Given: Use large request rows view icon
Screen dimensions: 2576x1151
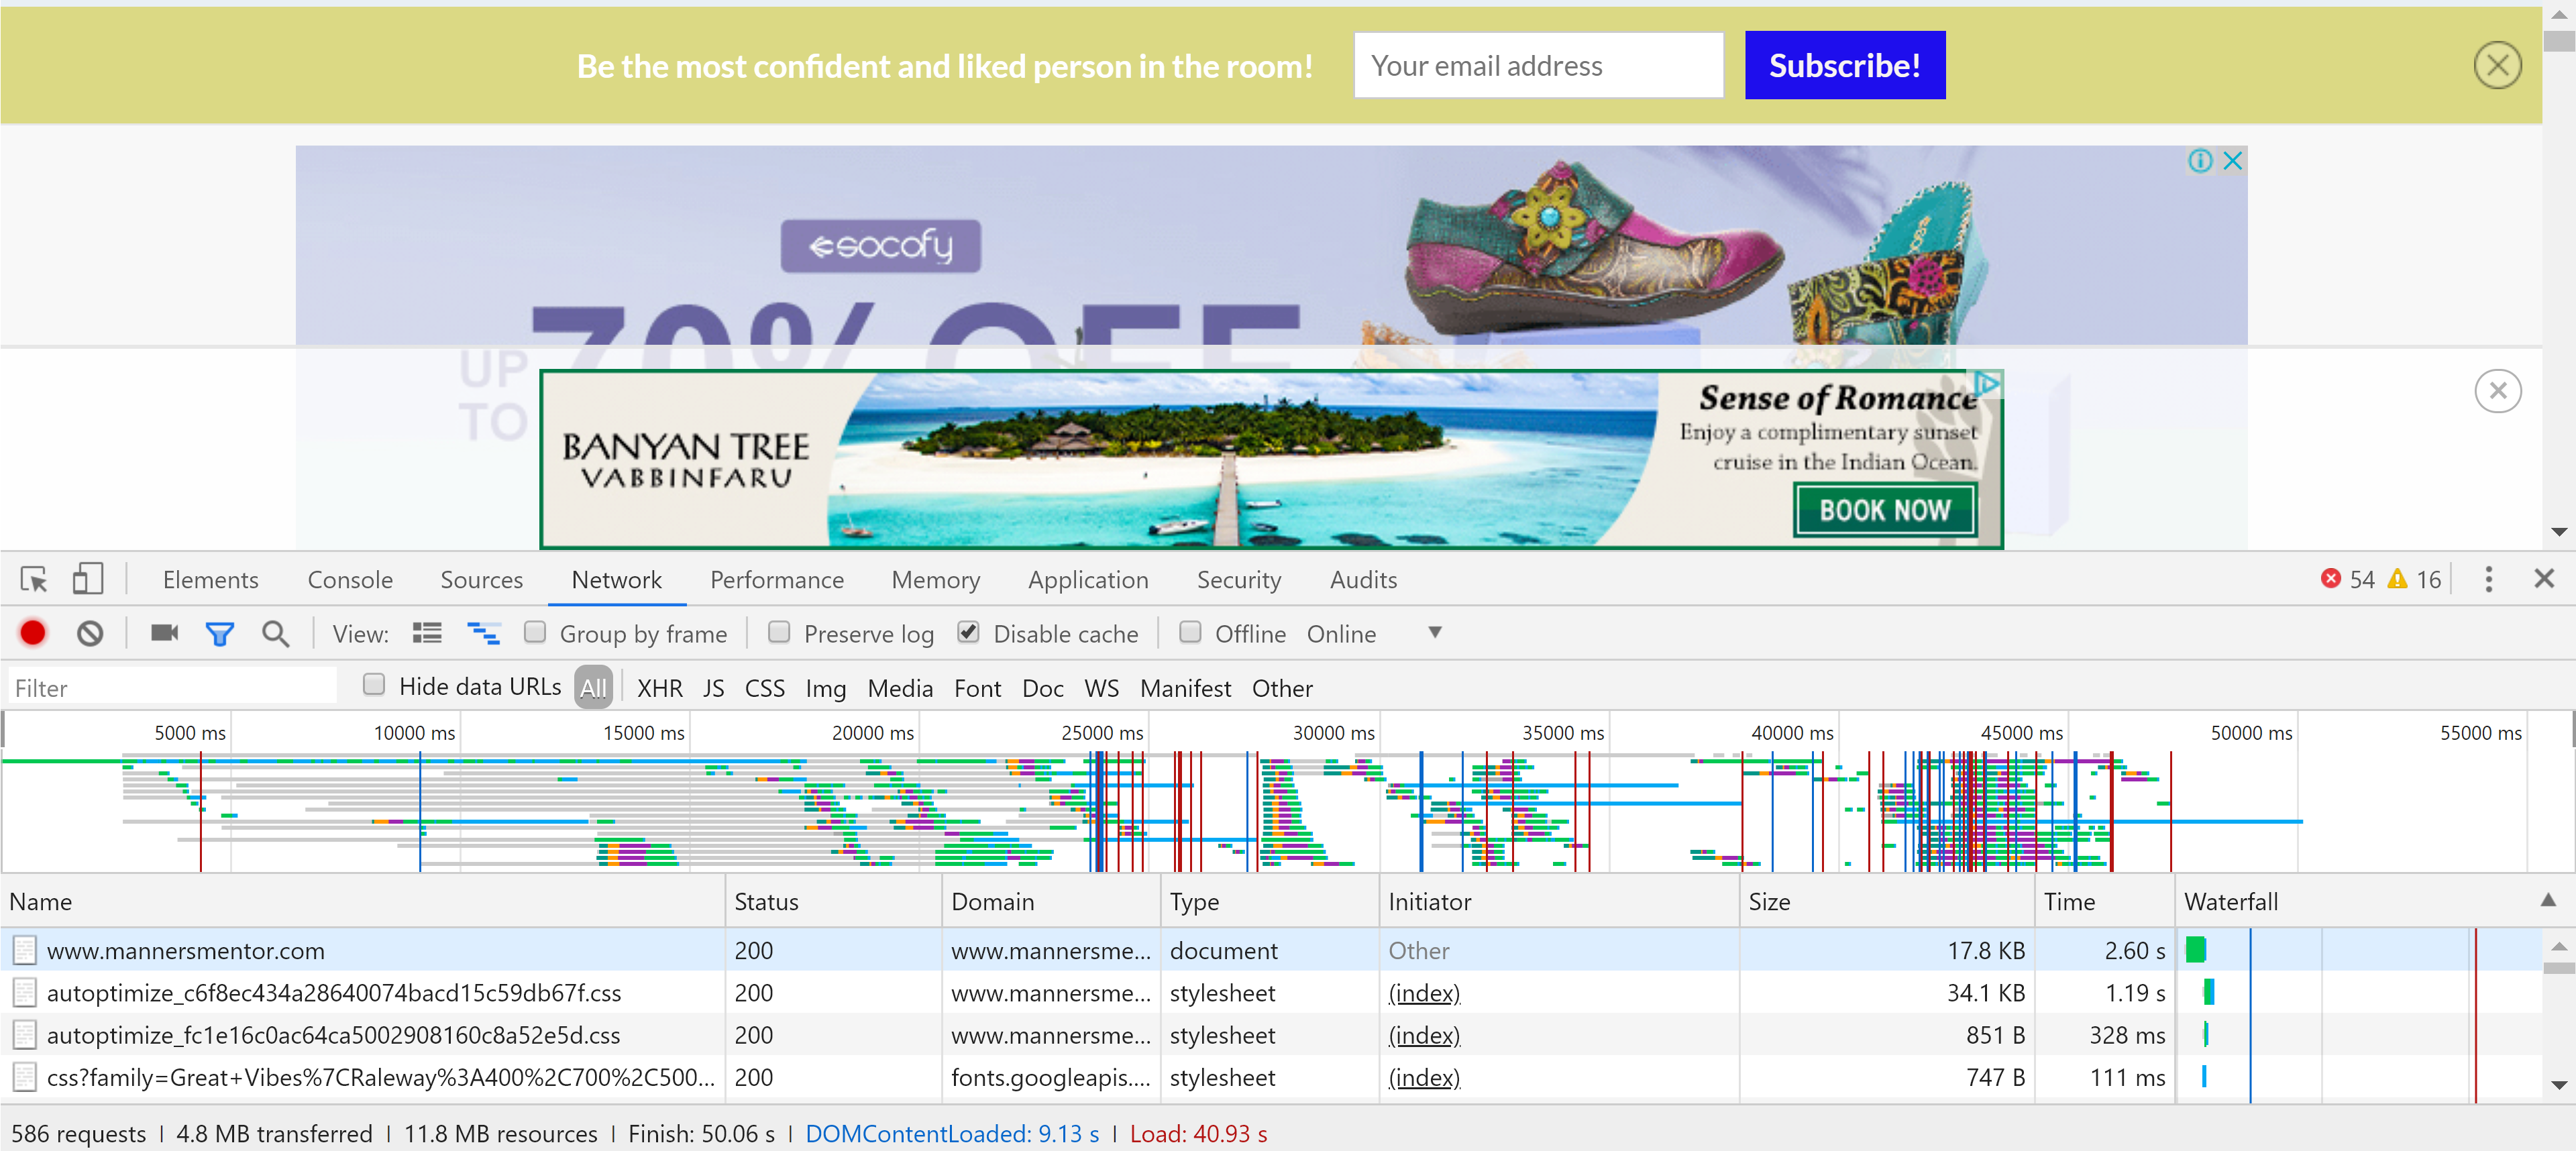Looking at the screenshot, I should [427, 633].
